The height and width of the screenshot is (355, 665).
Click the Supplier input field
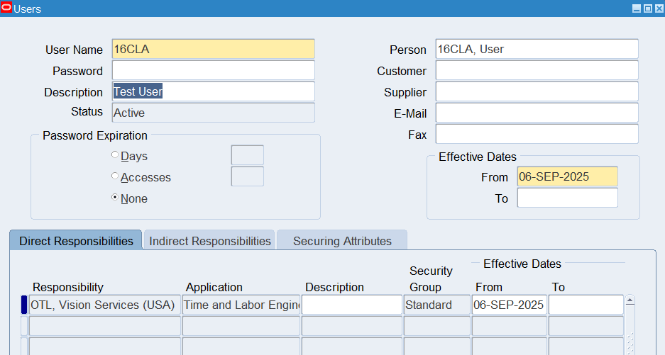coord(537,92)
